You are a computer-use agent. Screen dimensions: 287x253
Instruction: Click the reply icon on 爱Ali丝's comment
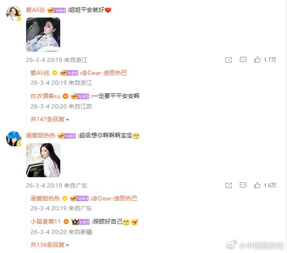(243, 60)
